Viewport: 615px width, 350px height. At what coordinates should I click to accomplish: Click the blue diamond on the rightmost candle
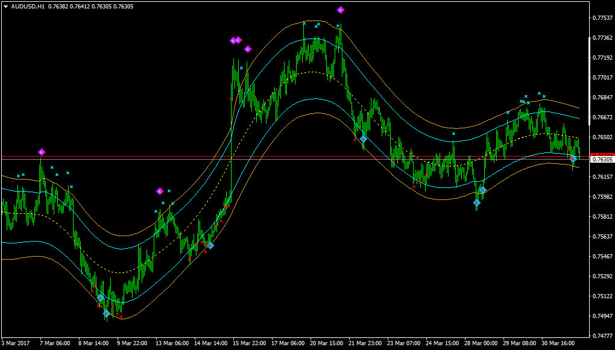pyautogui.click(x=573, y=159)
